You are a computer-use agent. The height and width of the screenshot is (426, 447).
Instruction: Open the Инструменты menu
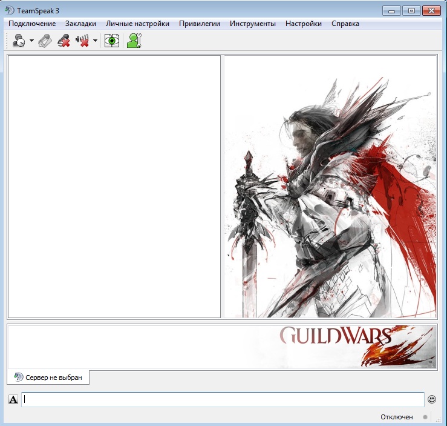253,24
